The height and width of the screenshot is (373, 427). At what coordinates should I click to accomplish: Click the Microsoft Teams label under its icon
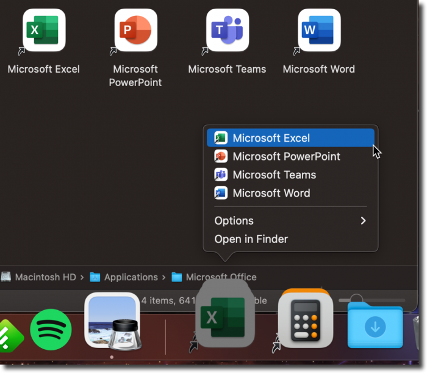point(227,69)
